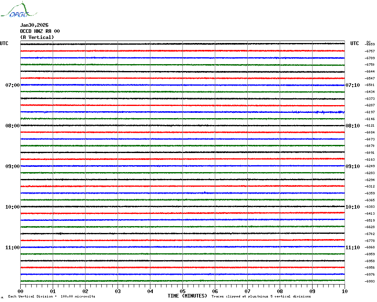Click the 11:00 hour label on left
This screenshot has height=302, width=377.
click(x=12, y=248)
